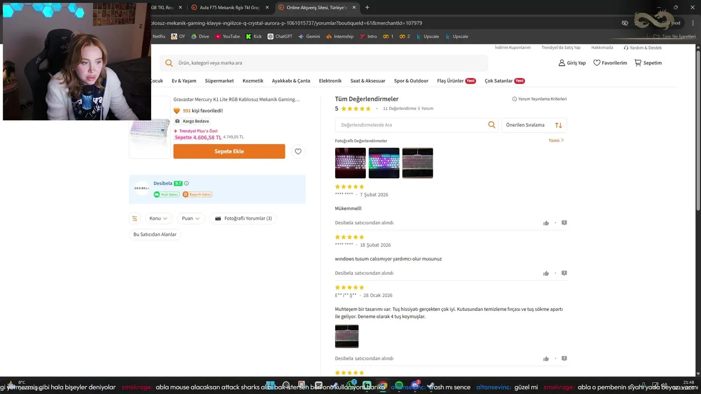The width and height of the screenshot is (701, 394).
Task: Select Bu Satıcıdan Alanlar filter
Action: (155, 234)
